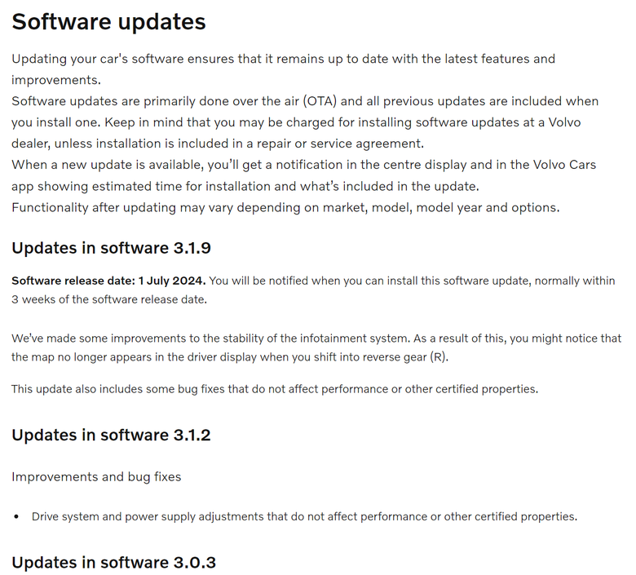Click the bullet point before Drive system
636x575 pixels.
coord(16,517)
